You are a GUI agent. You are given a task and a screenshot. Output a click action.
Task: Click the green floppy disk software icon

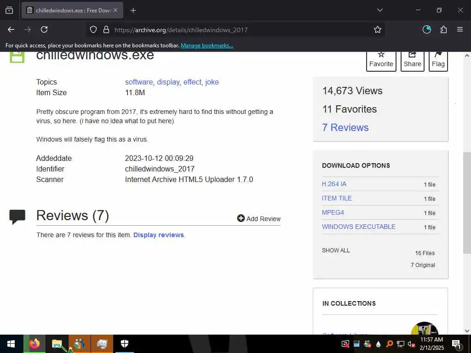click(17, 57)
